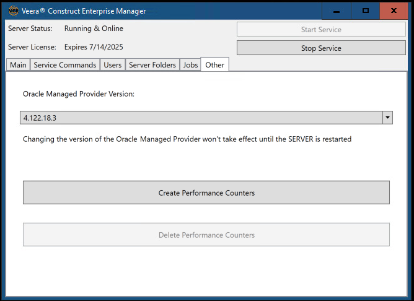Viewport: 414px width, 301px height.
Task: Click the 4.122.18.3 version combo box
Action: coord(206,118)
